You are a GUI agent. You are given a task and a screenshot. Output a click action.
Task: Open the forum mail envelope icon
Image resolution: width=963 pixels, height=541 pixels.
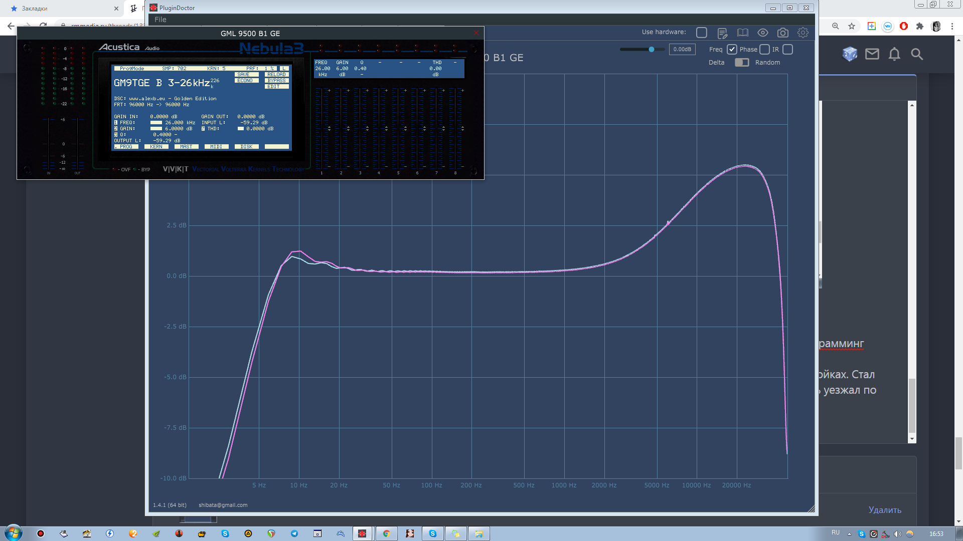pyautogui.click(x=872, y=54)
